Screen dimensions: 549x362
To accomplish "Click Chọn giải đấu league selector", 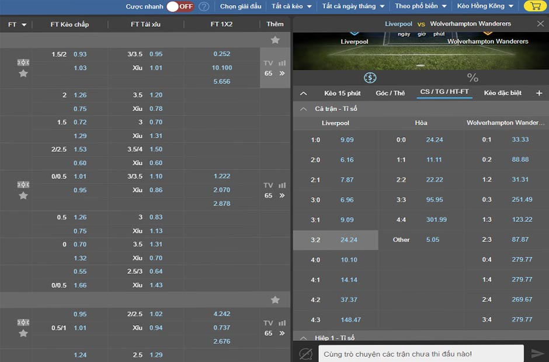I will (241, 6).
